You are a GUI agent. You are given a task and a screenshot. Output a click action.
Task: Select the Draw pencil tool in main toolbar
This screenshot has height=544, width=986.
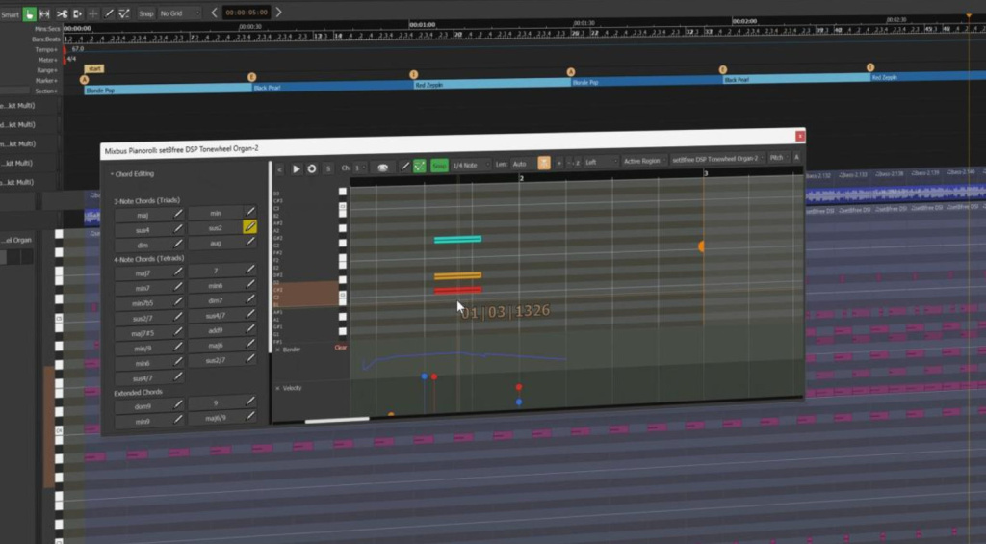click(x=109, y=13)
